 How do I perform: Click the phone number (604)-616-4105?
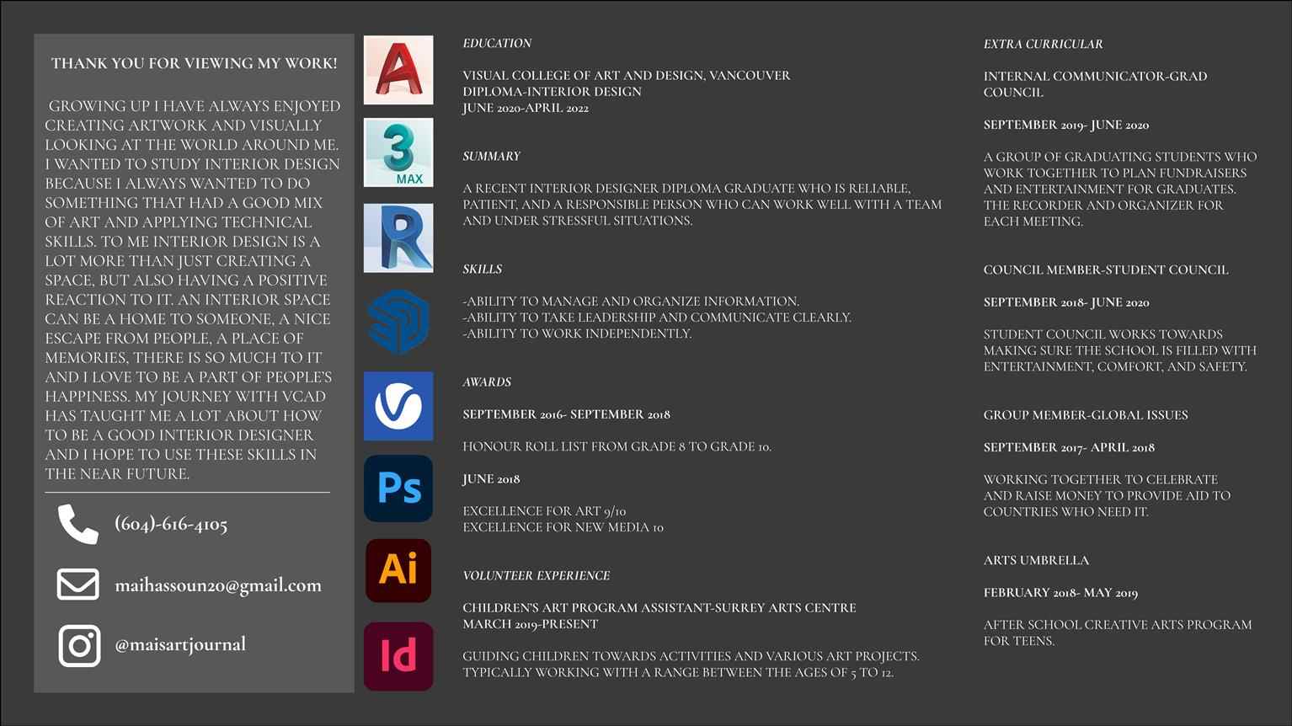click(171, 524)
